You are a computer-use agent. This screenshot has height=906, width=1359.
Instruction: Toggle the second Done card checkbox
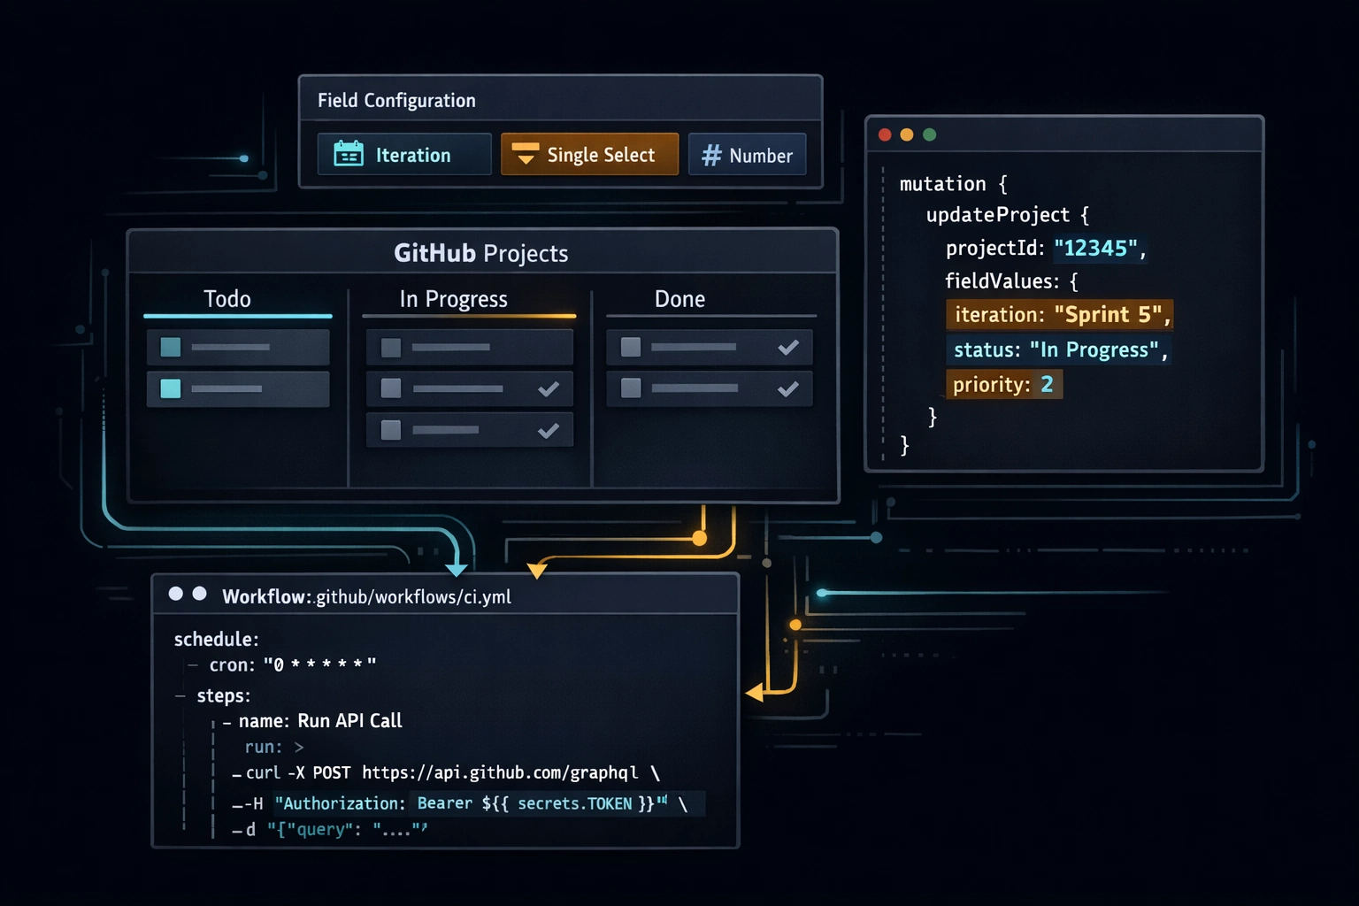coord(631,388)
